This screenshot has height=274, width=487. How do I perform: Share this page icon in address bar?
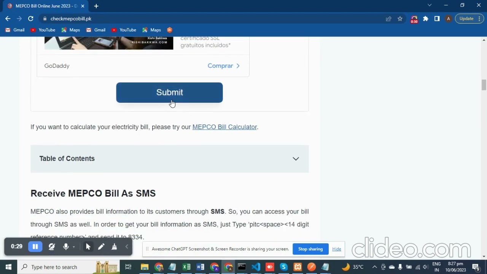(x=388, y=19)
